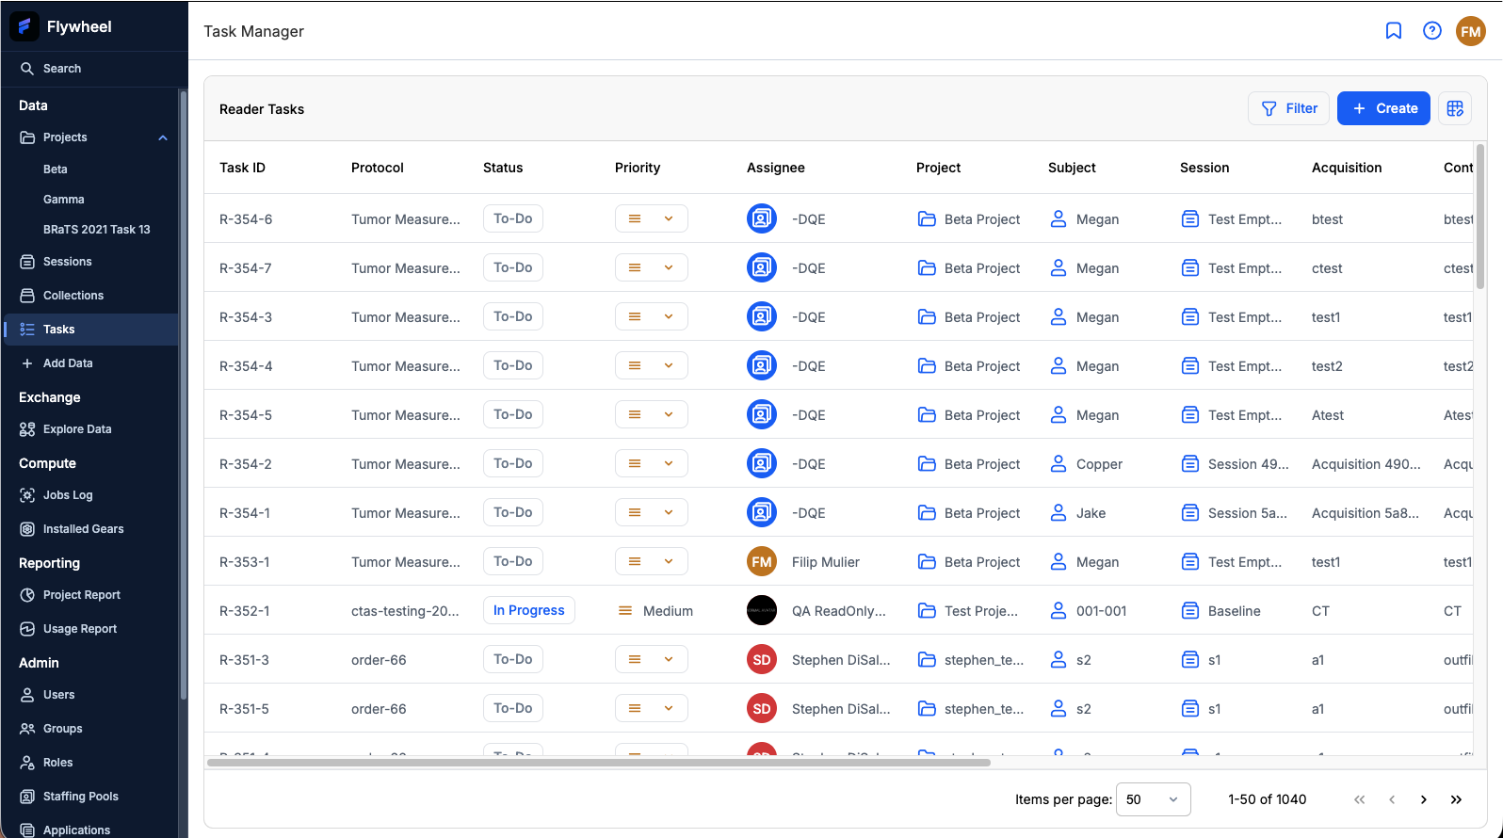This screenshot has height=838, width=1503.
Task: Go to the next page arrow
Action: [x=1424, y=799]
